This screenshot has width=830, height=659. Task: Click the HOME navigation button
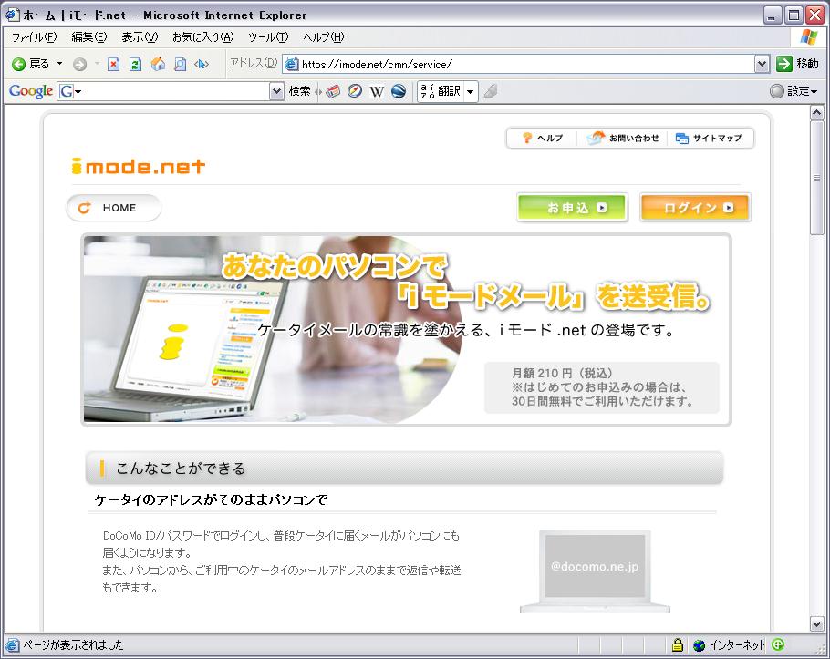pos(113,208)
